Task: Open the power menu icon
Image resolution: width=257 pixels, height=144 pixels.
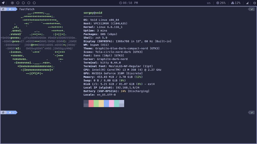Action: point(254,3)
